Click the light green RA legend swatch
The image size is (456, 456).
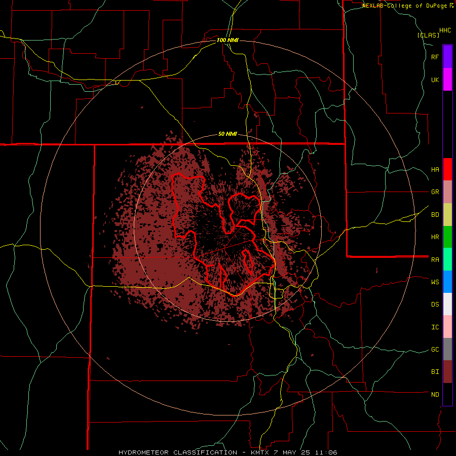point(447,259)
